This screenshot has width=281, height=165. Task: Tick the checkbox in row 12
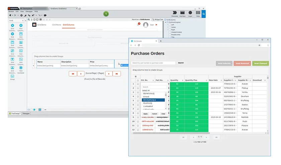(138, 130)
